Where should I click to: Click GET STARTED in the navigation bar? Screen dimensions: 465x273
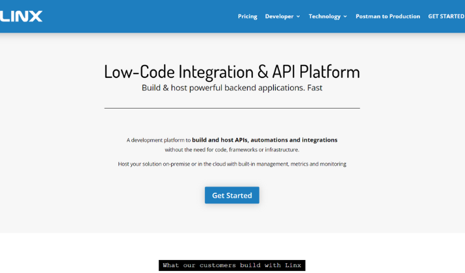[x=446, y=16]
